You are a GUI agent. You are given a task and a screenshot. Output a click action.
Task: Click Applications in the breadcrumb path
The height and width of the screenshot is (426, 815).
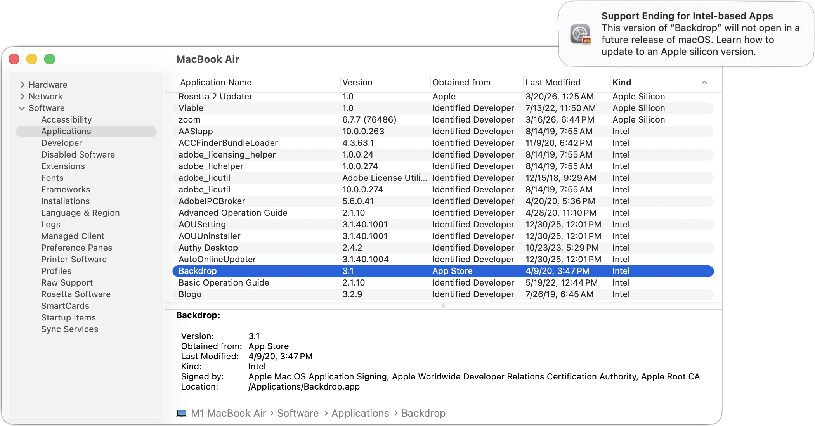[360, 413]
